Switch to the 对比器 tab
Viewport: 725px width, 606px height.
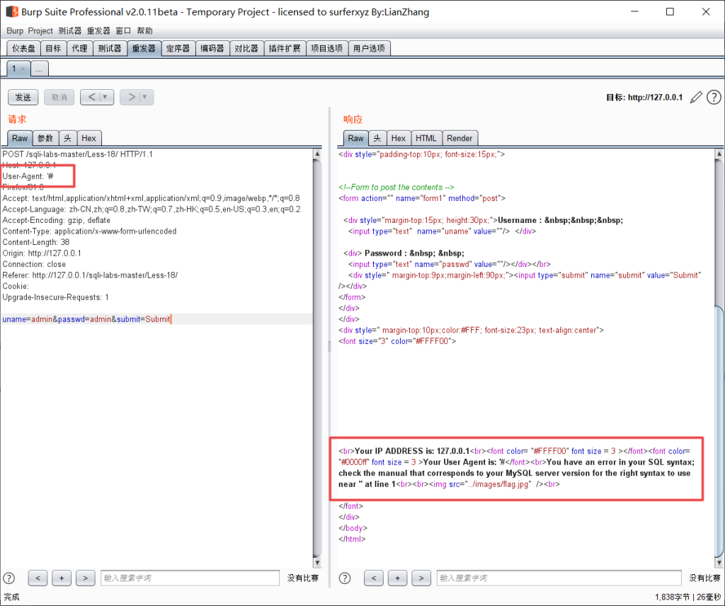(x=246, y=48)
